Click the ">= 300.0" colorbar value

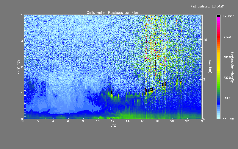click(x=228, y=16)
